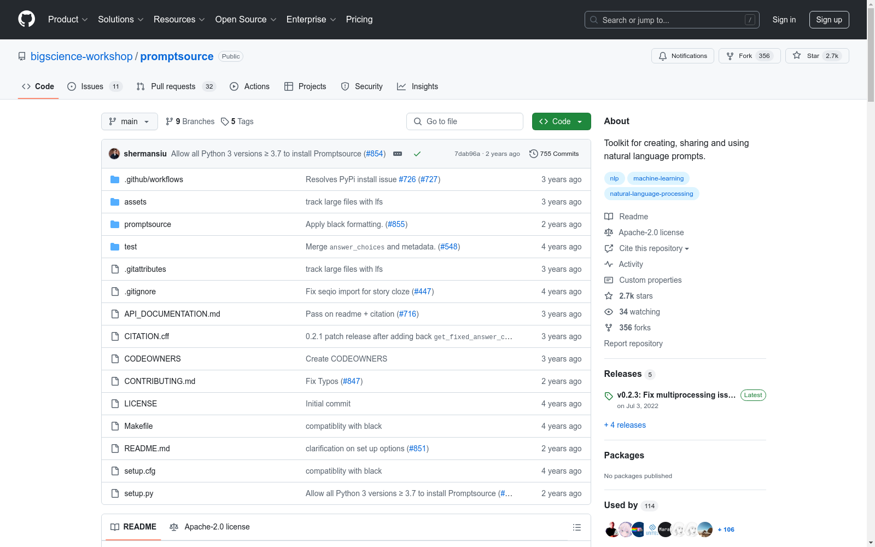Click the Sign up button
The width and height of the screenshot is (875, 547).
point(829,20)
